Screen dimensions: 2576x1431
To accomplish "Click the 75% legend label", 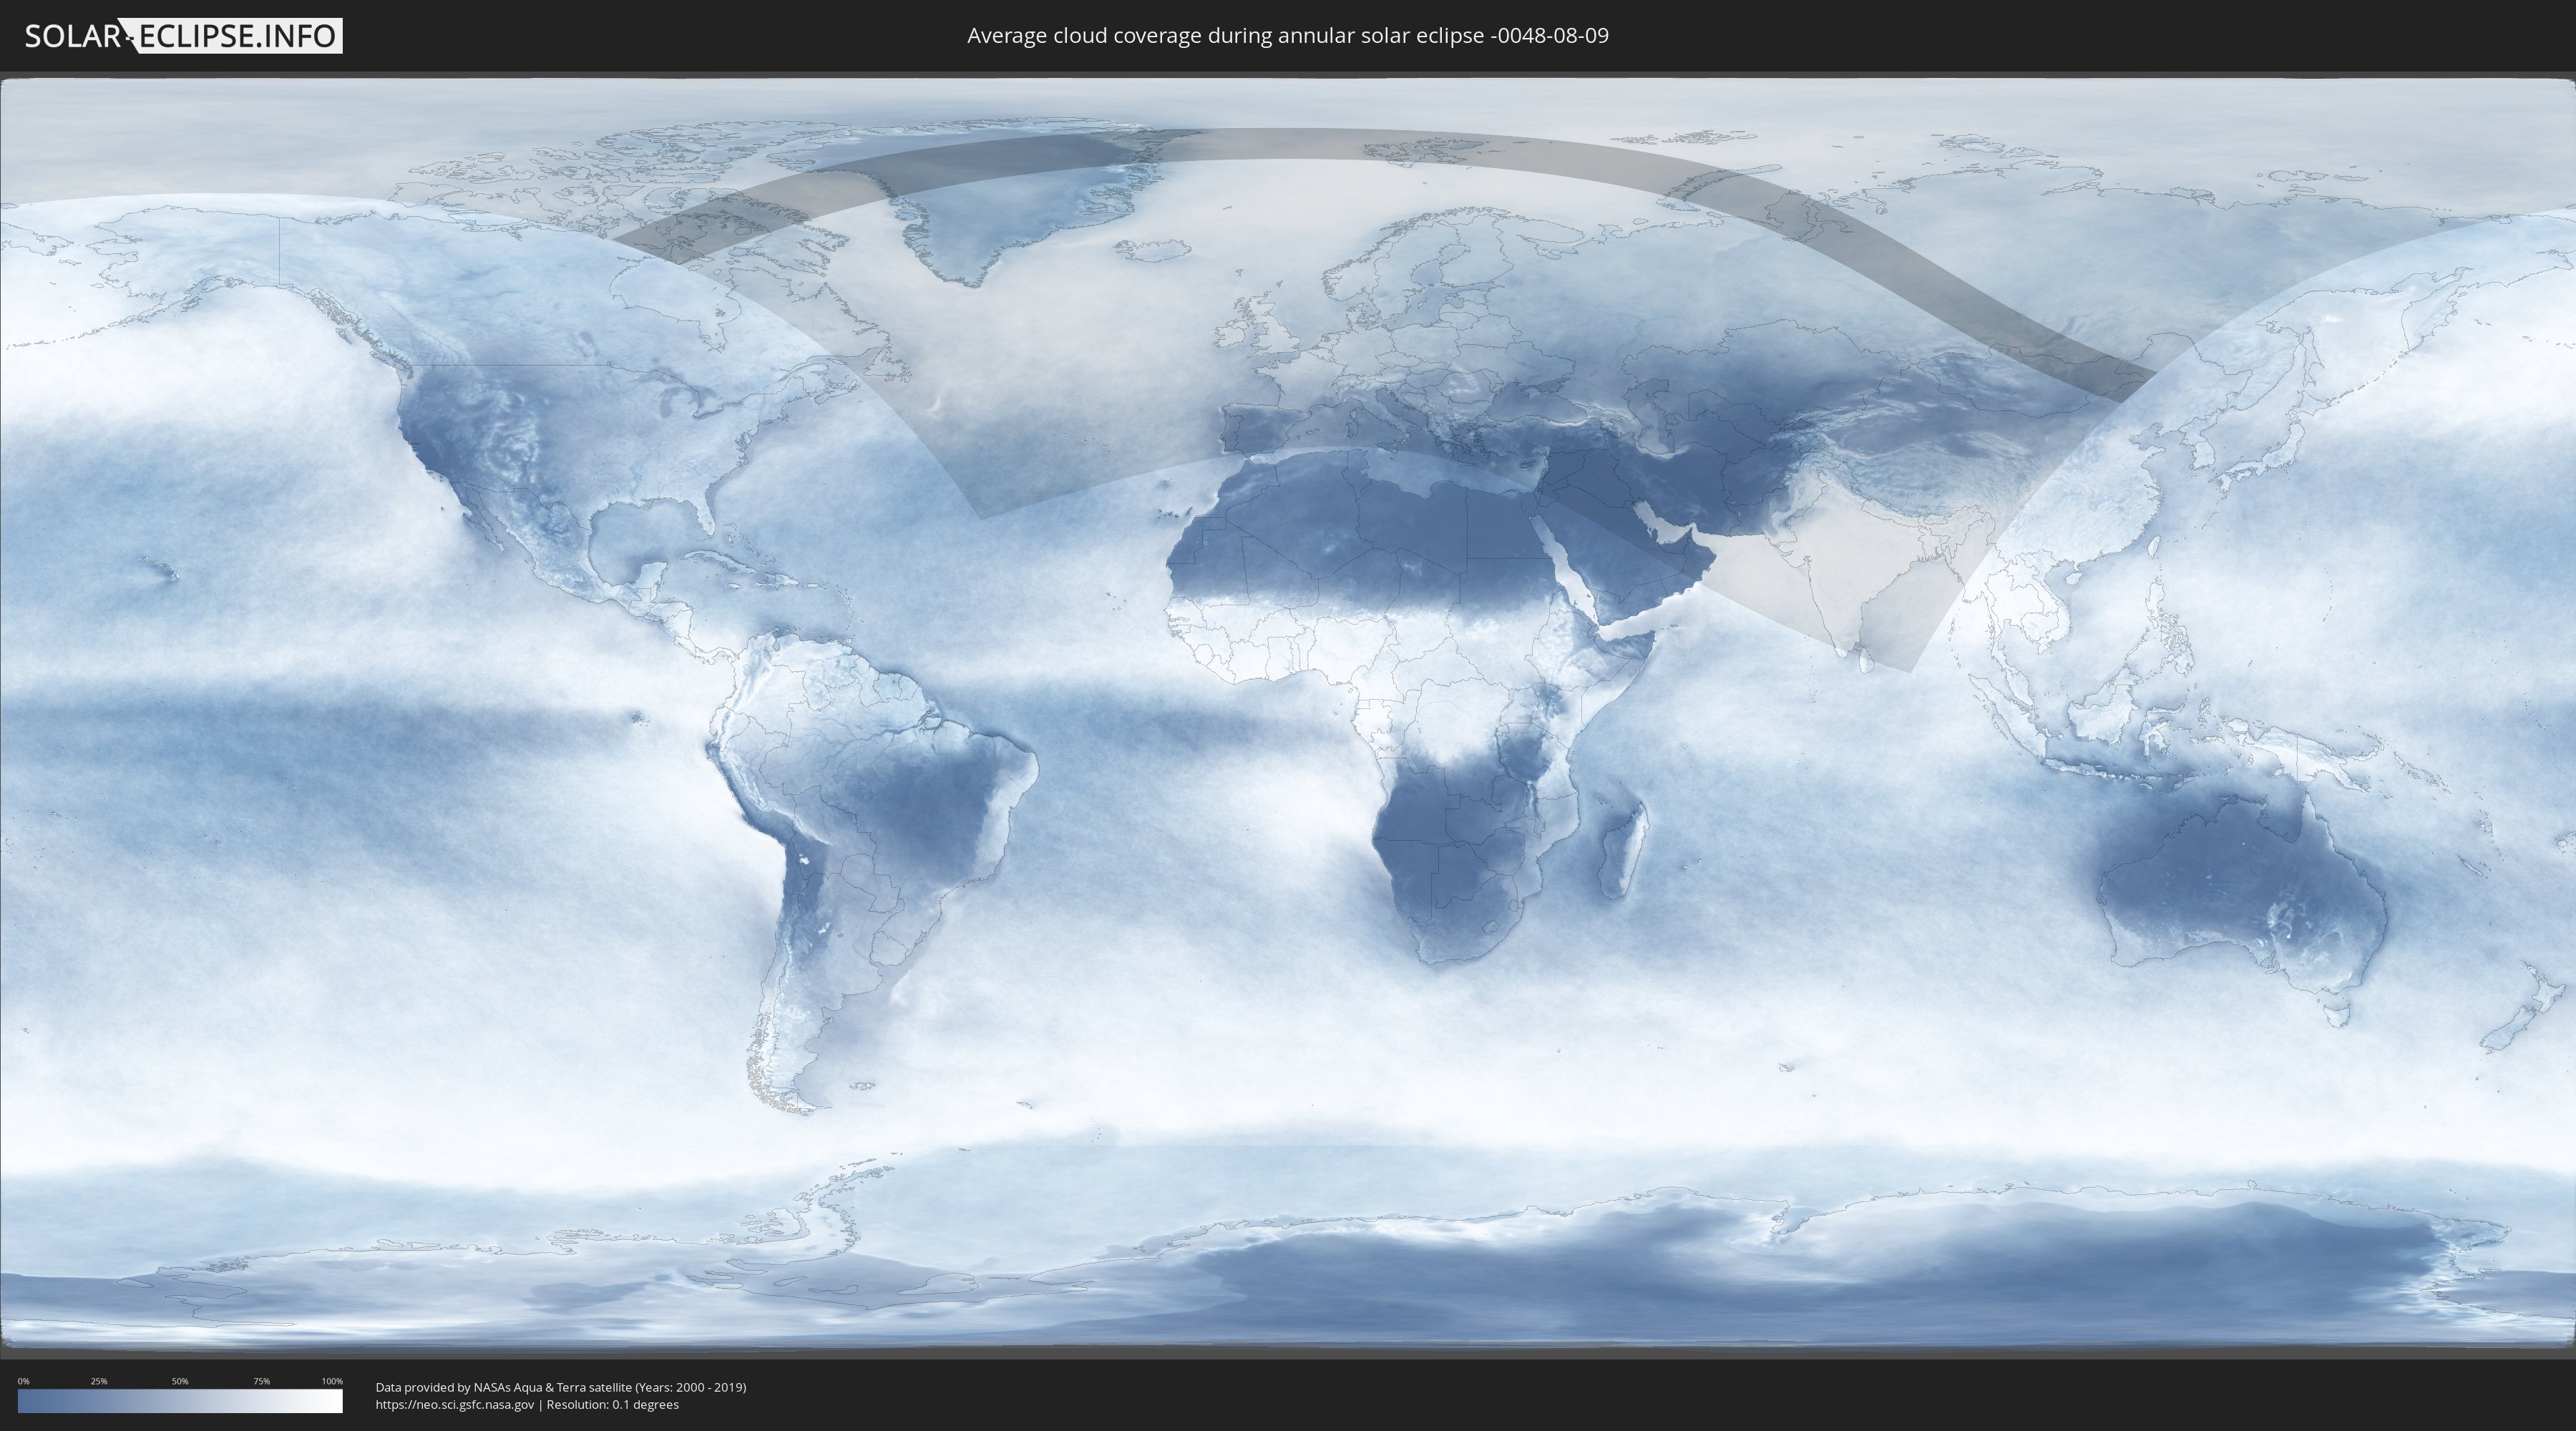I will (x=261, y=1381).
